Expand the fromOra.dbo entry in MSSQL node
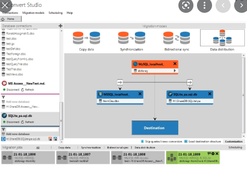Viewport: 247px width, 170px height. (x=120, y=101)
